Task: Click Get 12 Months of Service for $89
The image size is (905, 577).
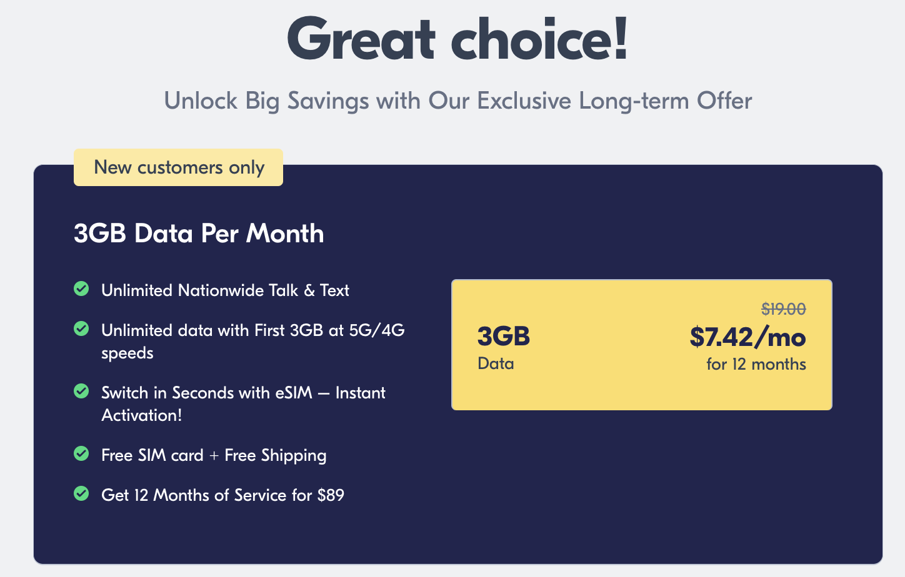Action: (x=222, y=495)
